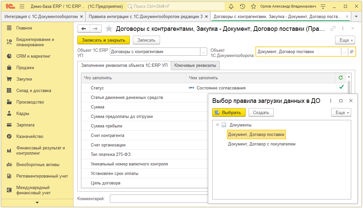The image size is (363, 208).
Task: Click the green refresh icon in table header
Action: point(341,78)
